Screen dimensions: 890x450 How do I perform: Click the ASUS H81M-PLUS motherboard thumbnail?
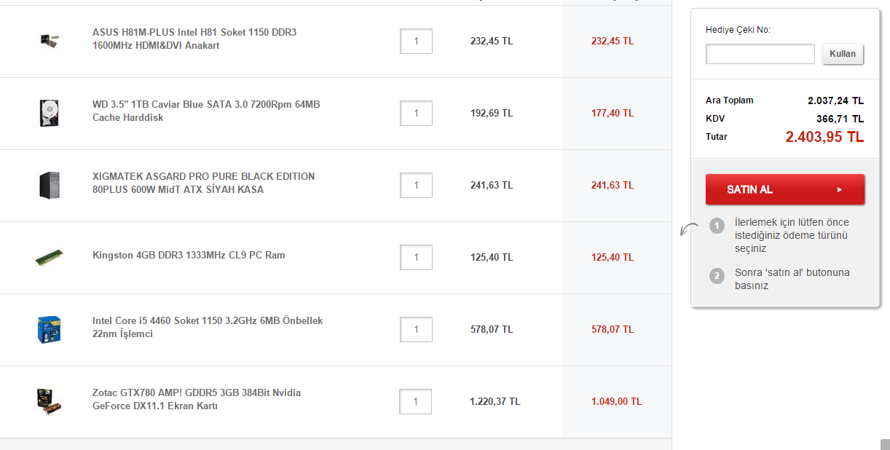[x=49, y=41]
